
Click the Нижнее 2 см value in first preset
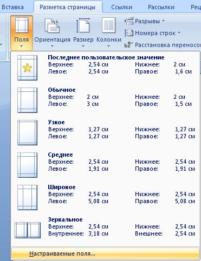(x=179, y=64)
